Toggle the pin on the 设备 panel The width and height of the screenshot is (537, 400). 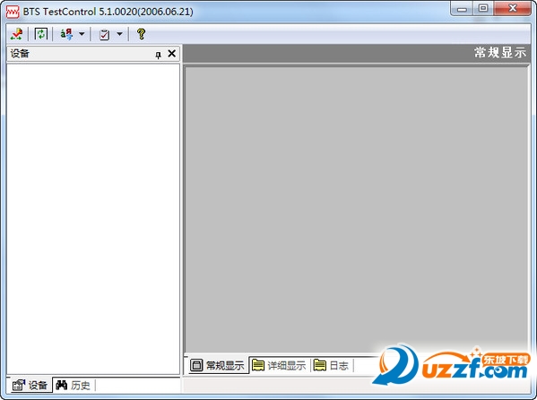point(158,55)
